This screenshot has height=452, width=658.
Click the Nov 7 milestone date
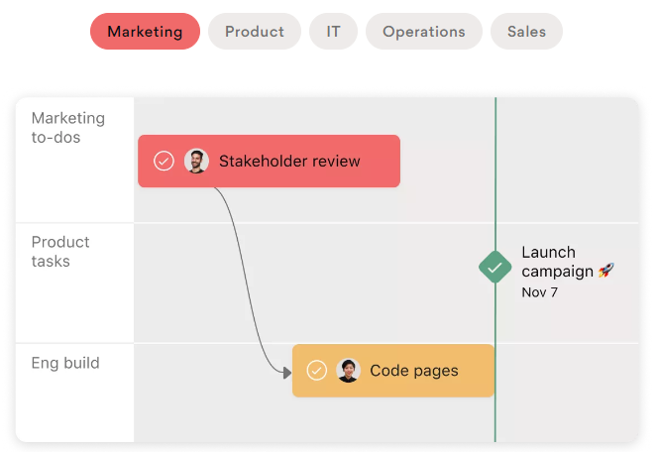(x=540, y=292)
